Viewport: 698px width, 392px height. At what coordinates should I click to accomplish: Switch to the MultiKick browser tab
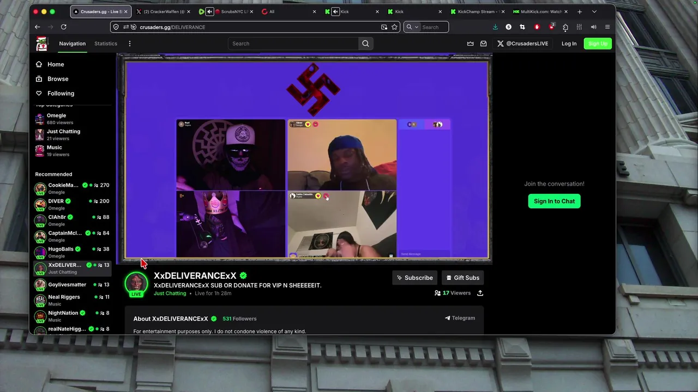tap(540, 11)
